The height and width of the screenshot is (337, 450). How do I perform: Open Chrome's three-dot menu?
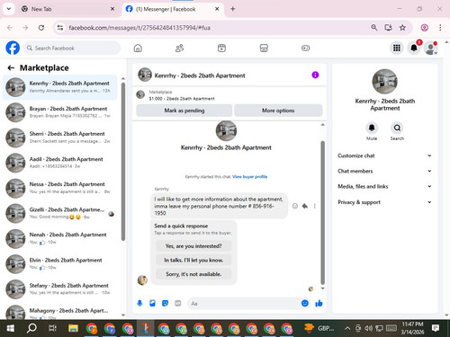click(440, 28)
